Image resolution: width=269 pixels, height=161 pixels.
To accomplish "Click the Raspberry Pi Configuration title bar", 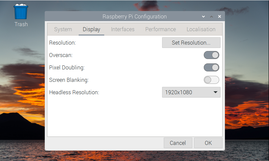I will tap(135, 16).
